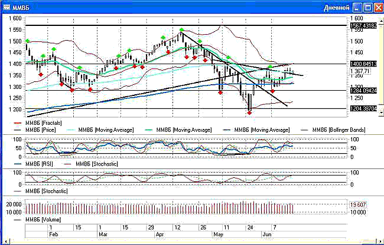Select the Stochastic legend entry beside RSI

(x=91, y=164)
